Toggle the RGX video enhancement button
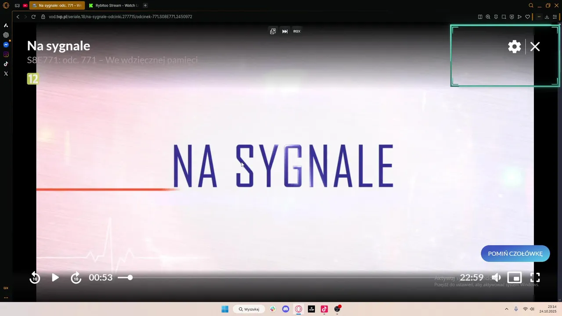Image resolution: width=562 pixels, height=316 pixels. point(297,31)
